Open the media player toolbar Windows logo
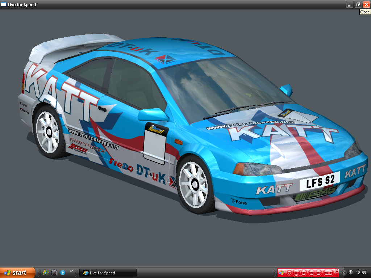 (x=281, y=273)
